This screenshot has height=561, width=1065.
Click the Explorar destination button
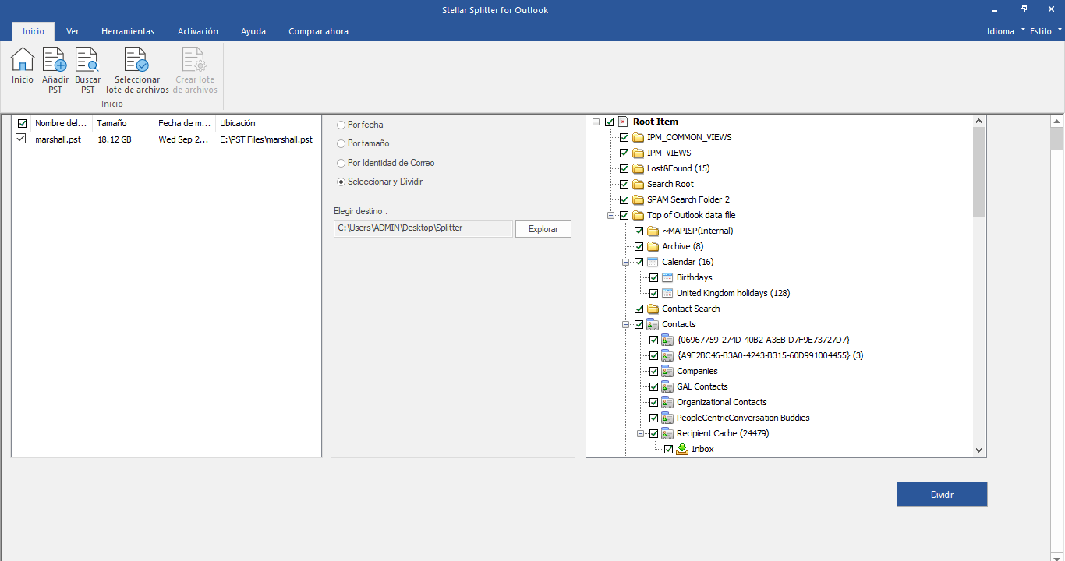coord(543,229)
